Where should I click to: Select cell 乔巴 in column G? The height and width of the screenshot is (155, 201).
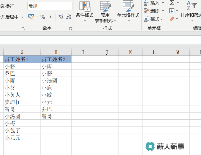(22, 73)
